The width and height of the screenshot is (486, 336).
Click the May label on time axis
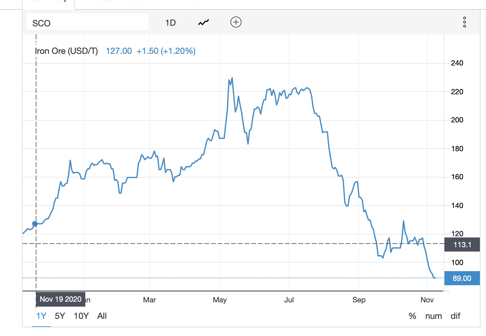click(220, 300)
